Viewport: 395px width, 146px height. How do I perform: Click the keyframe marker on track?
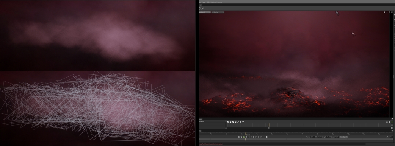pyautogui.click(x=269, y=128)
